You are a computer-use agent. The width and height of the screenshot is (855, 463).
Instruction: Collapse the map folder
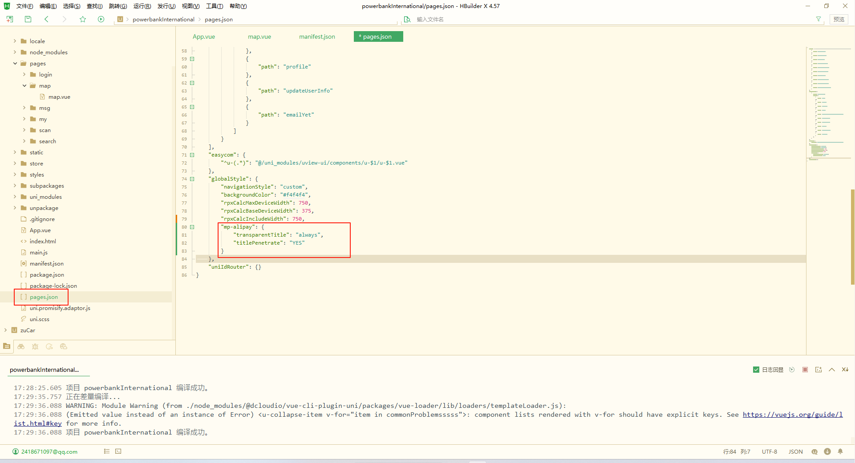[24, 85]
